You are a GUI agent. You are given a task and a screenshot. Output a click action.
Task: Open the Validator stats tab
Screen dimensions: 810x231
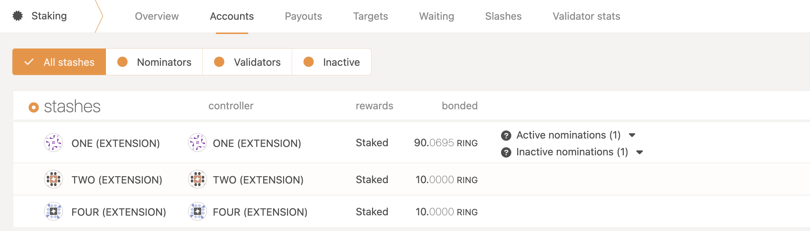click(586, 16)
